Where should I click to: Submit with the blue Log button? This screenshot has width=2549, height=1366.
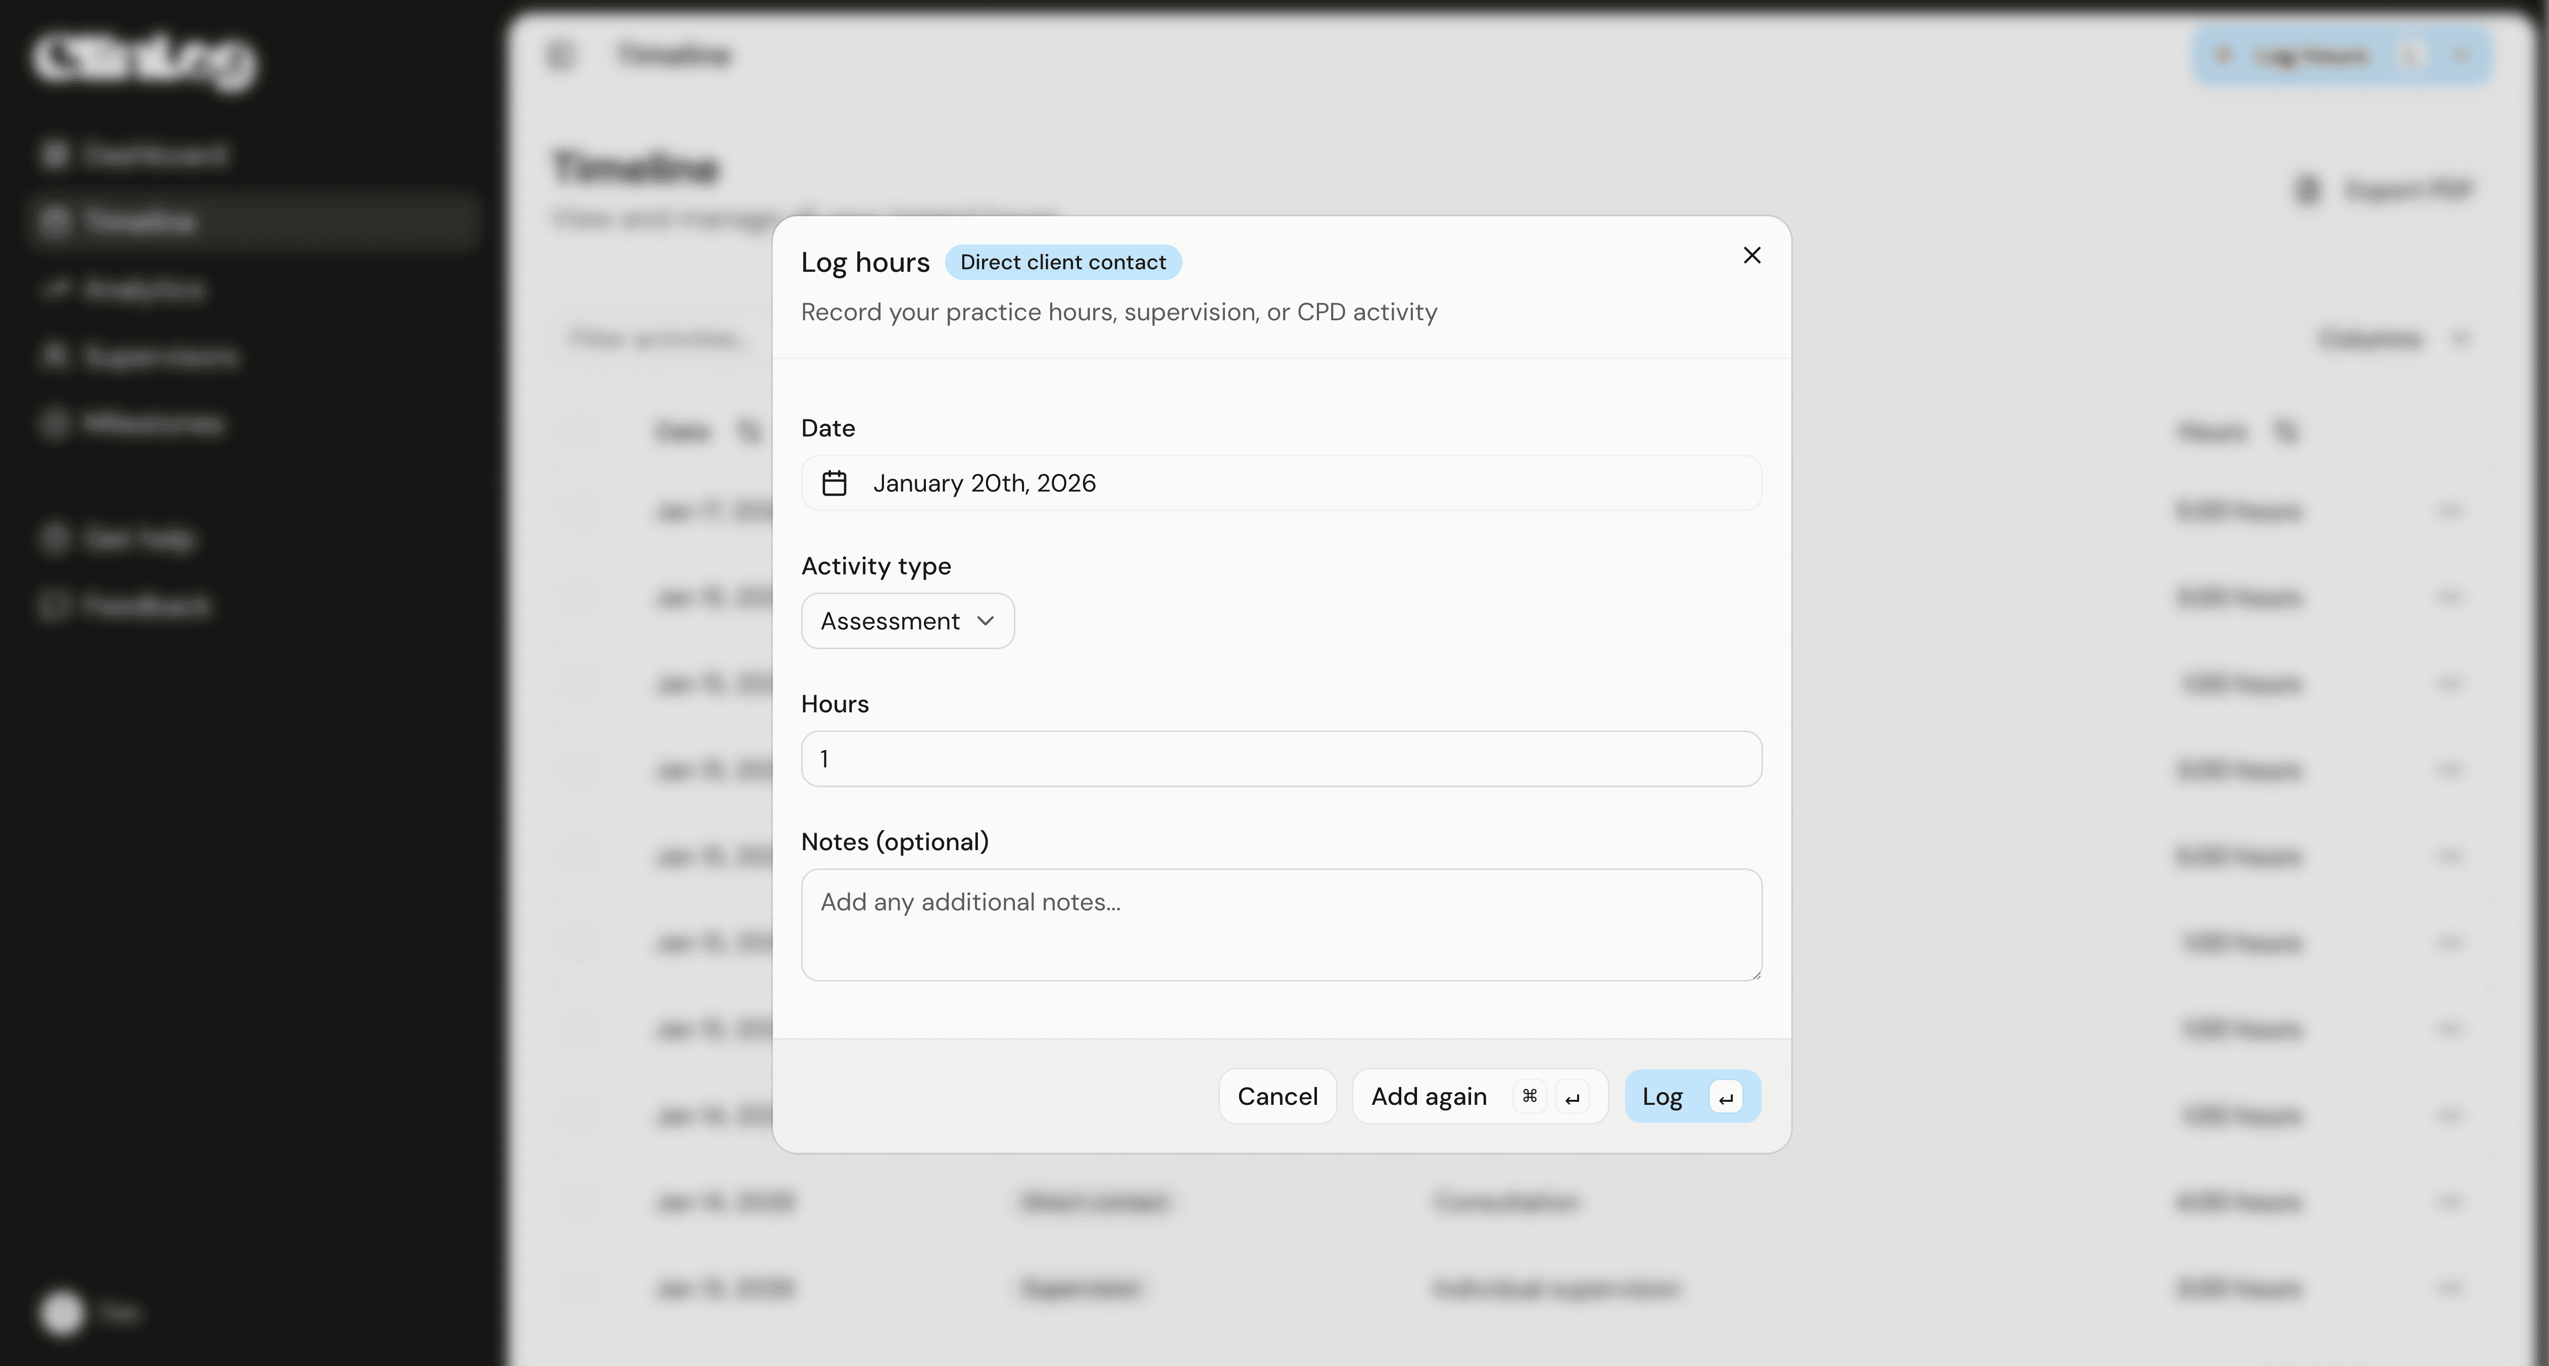1662,1097
